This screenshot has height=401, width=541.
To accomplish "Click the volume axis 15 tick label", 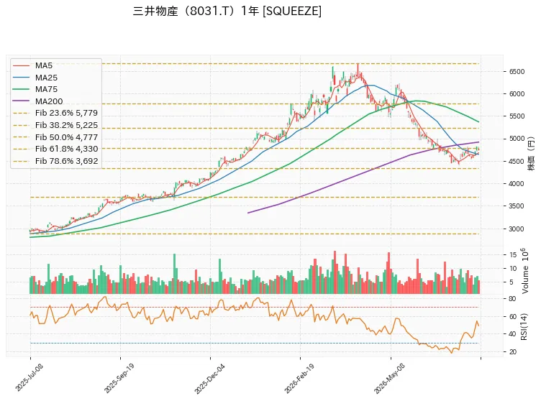I will click(x=514, y=255).
